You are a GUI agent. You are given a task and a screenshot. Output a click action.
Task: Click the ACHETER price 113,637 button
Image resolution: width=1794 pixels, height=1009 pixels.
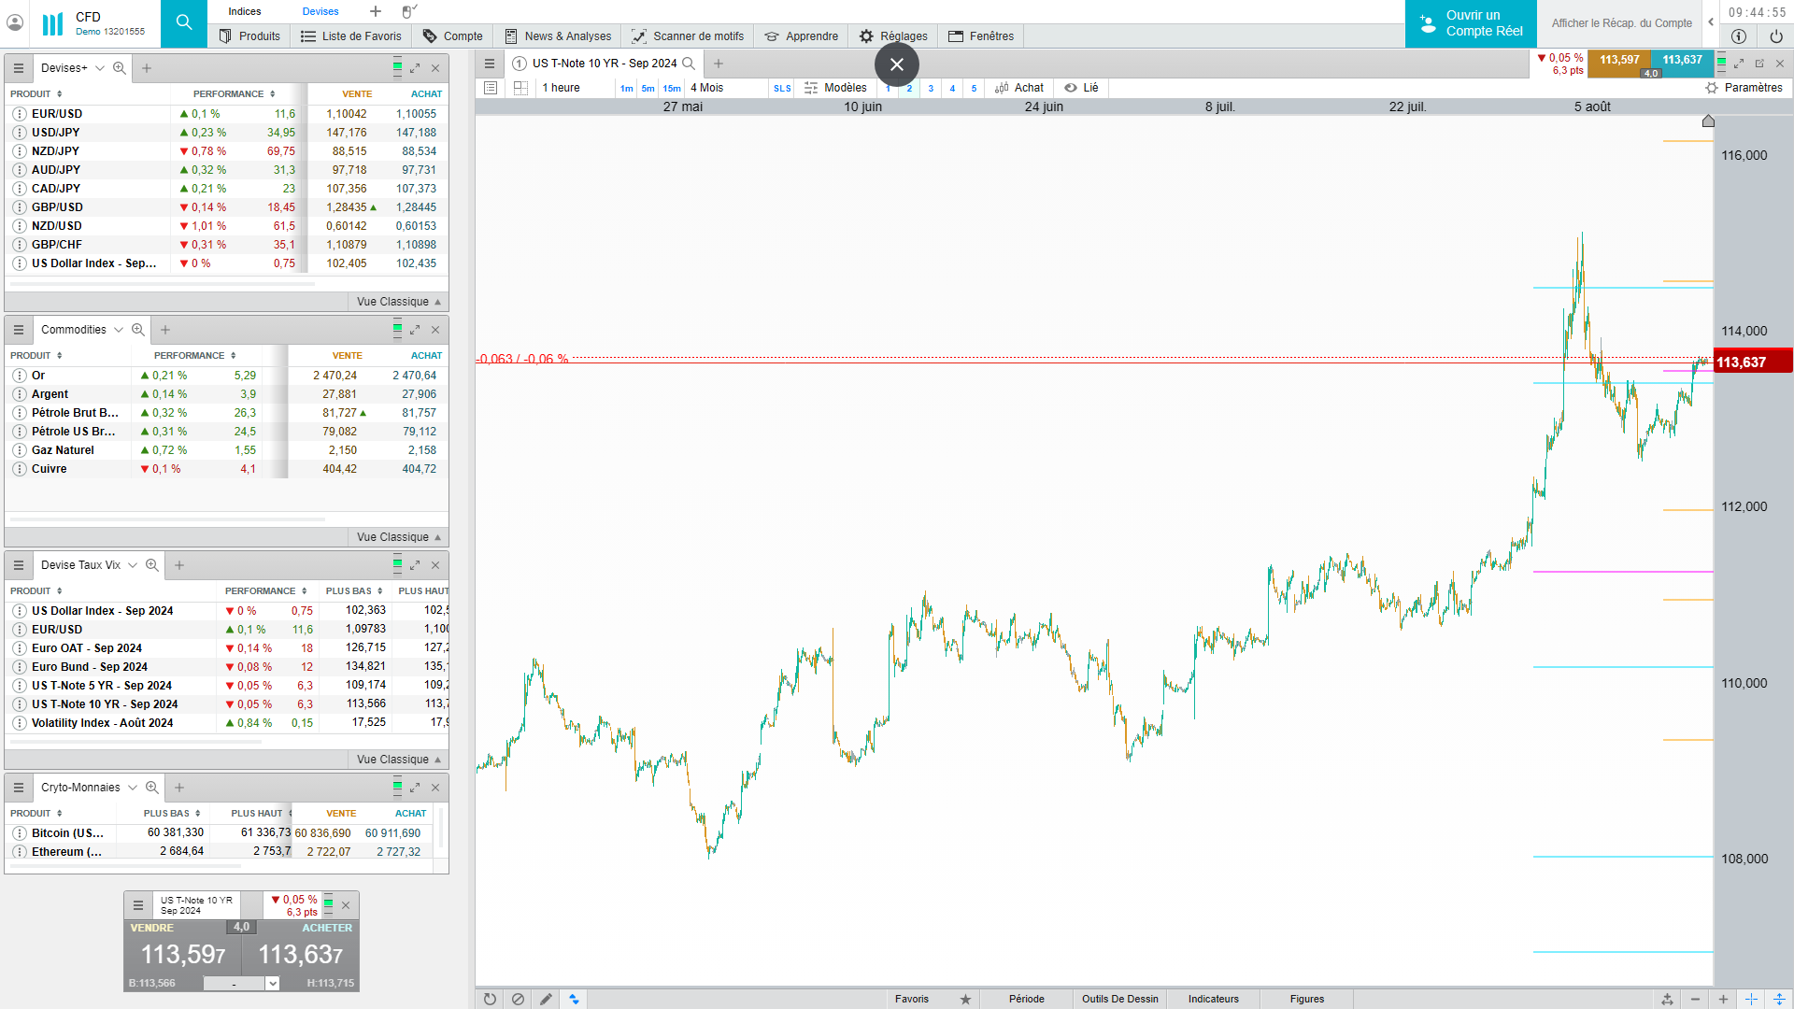[301, 953]
